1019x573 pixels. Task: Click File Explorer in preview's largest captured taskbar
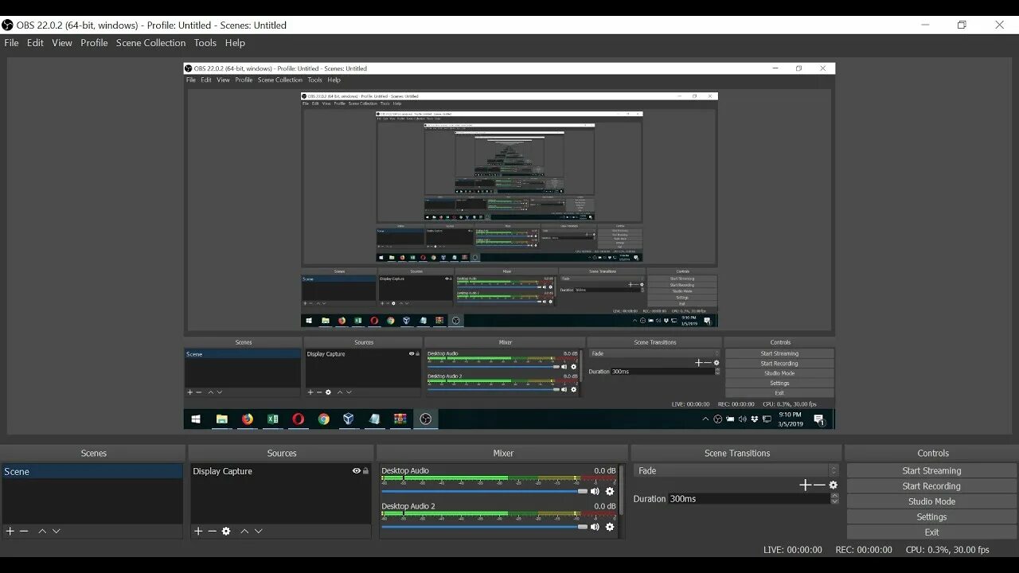[x=222, y=419]
